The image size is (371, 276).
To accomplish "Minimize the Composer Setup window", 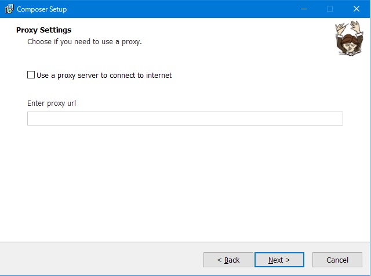I will [303, 9].
